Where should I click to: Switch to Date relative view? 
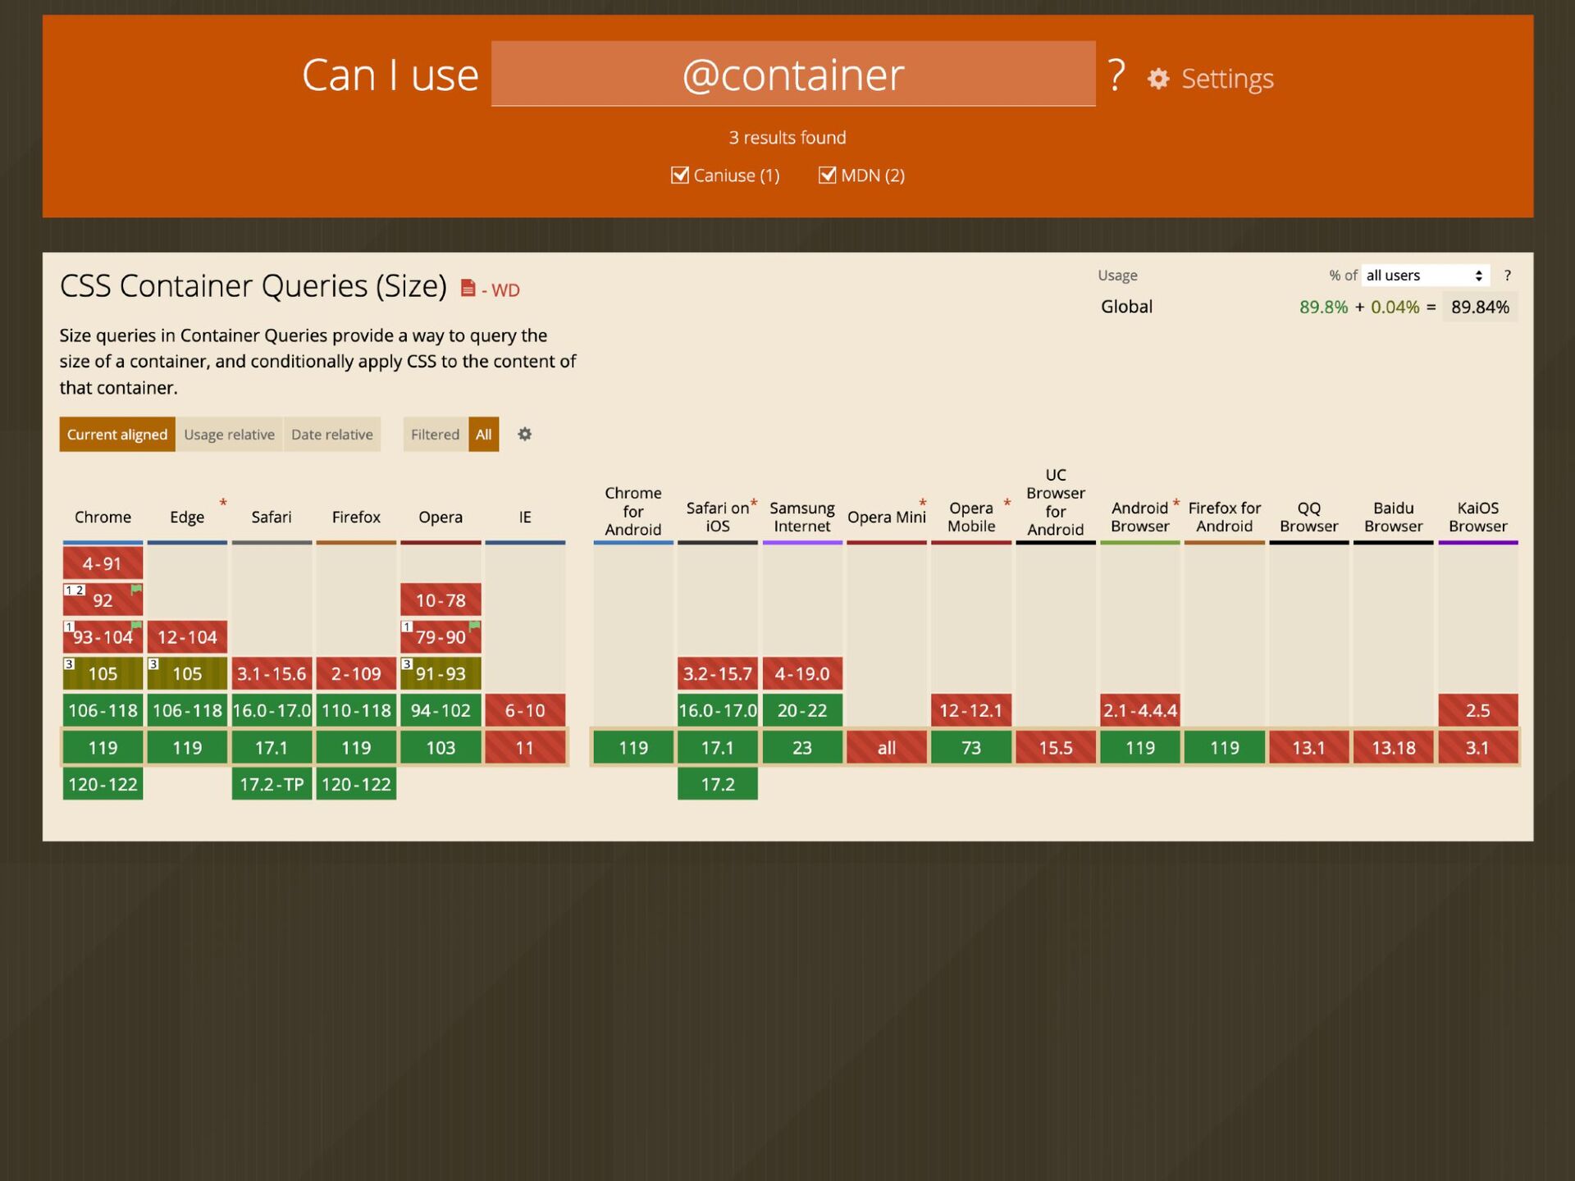(331, 434)
